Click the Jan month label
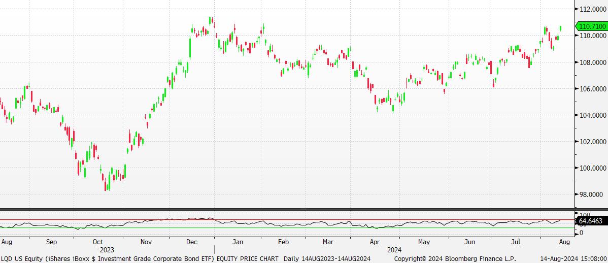This screenshot has height=263, width=608. (238, 242)
